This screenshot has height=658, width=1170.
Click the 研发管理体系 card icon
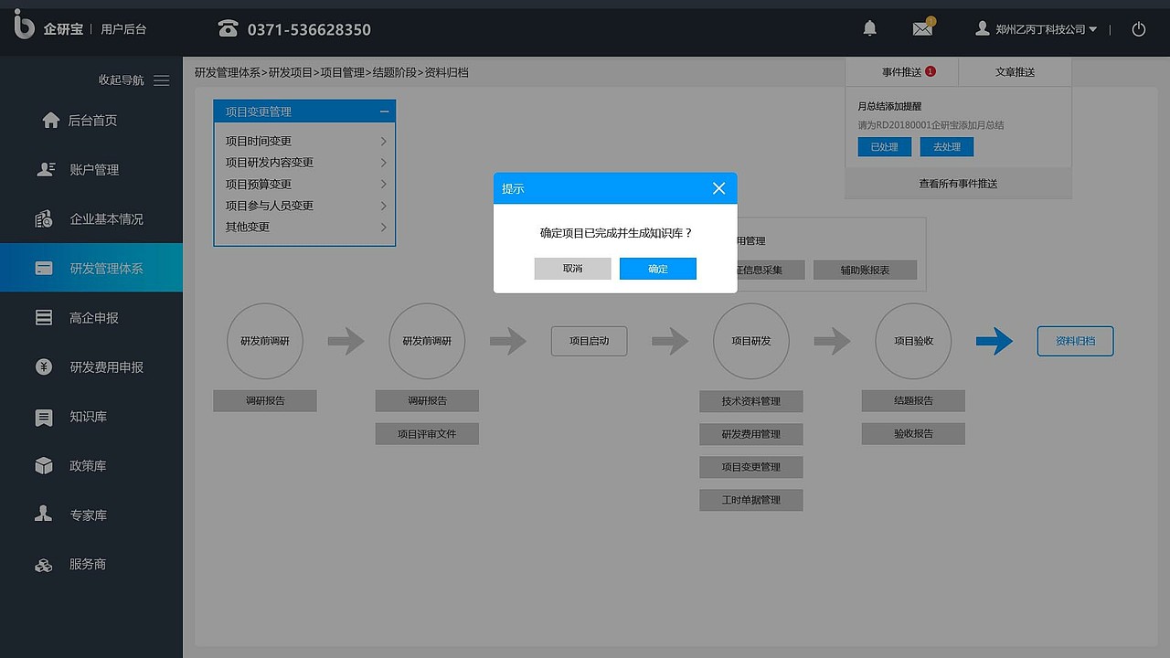click(44, 269)
